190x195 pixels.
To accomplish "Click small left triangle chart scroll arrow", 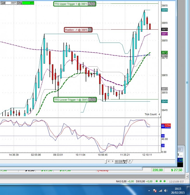I will [109, 161].
